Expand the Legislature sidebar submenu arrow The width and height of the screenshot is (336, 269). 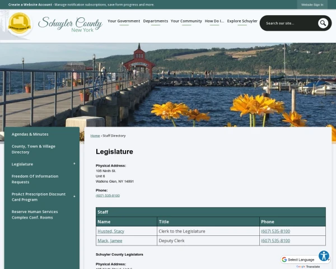pyautogui.click(x=74, y=164)
